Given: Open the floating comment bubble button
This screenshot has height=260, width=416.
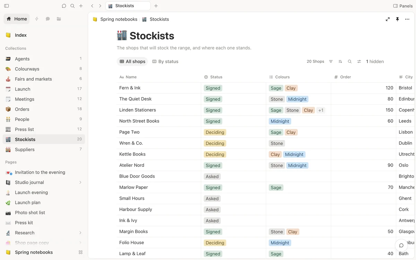Looking at the screenshot, I should [x=401, y=245].
